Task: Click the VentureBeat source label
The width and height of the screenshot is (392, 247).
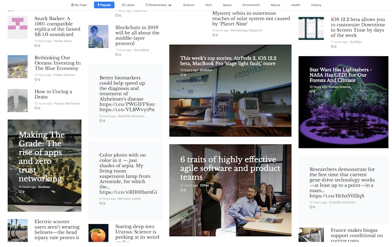Action: (141, 50)
